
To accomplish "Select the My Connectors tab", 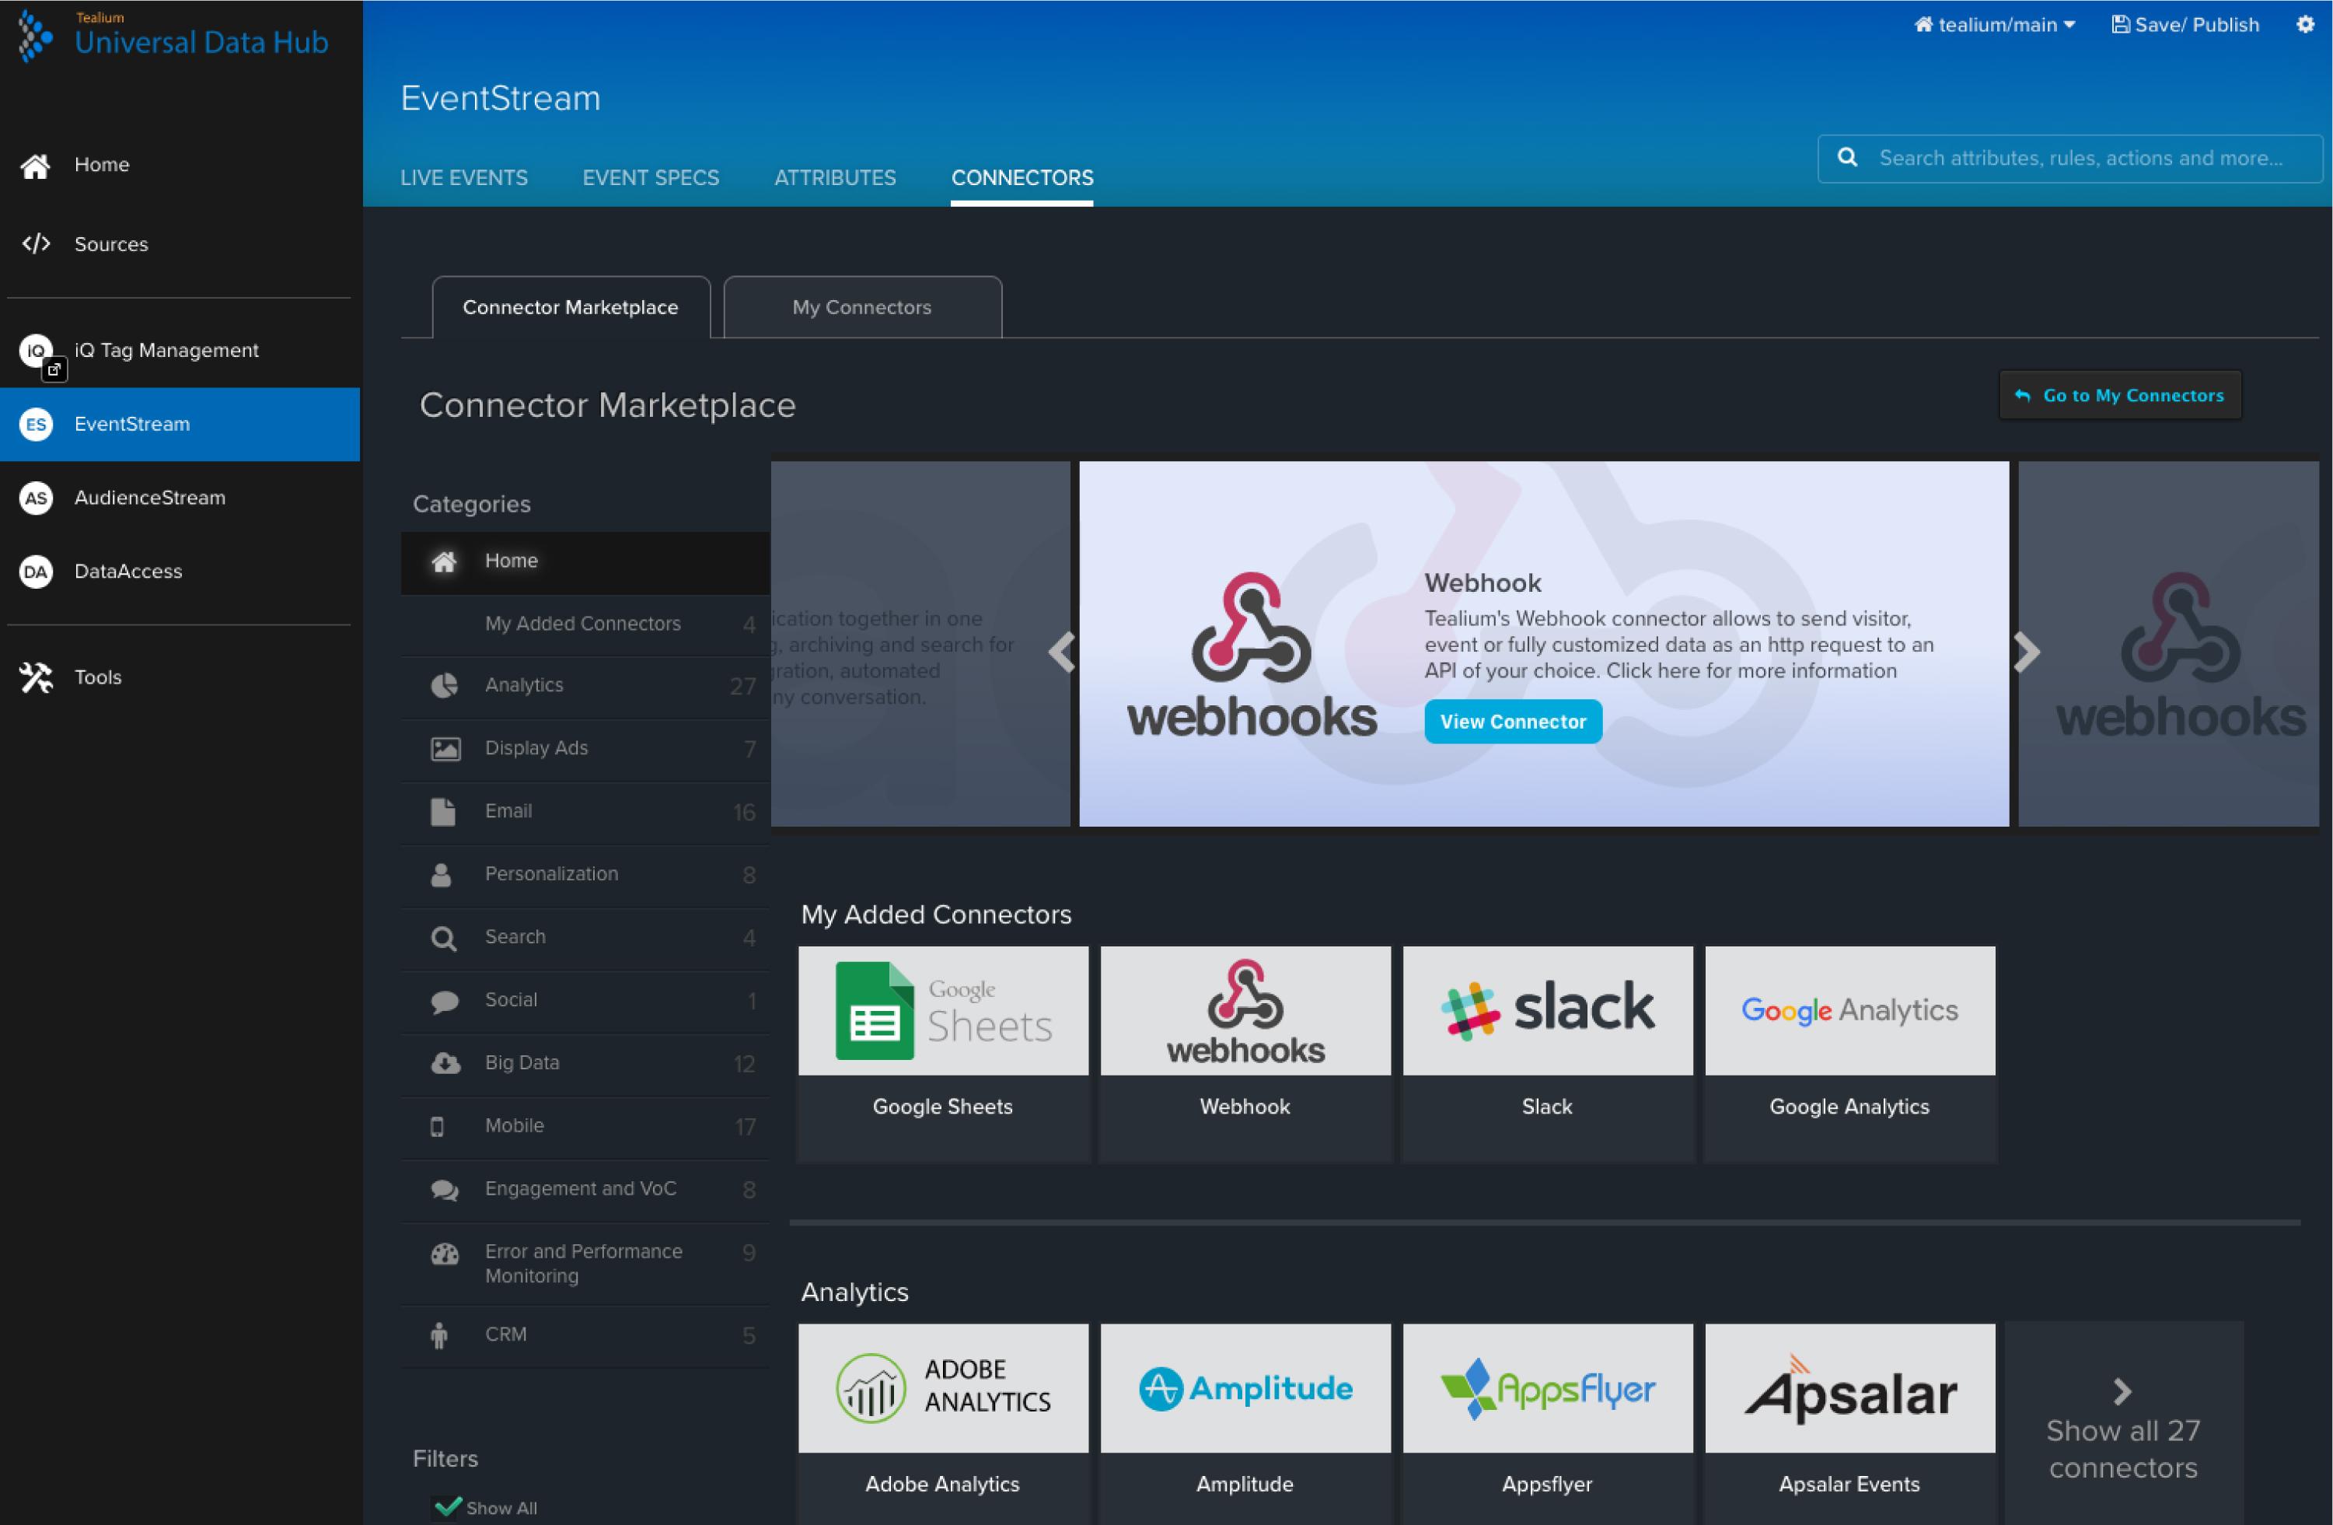I will click(x=861, y=306).
